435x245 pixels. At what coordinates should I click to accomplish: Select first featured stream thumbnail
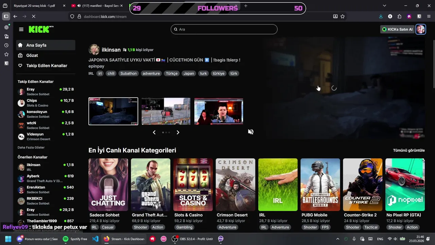click(113, 111)
